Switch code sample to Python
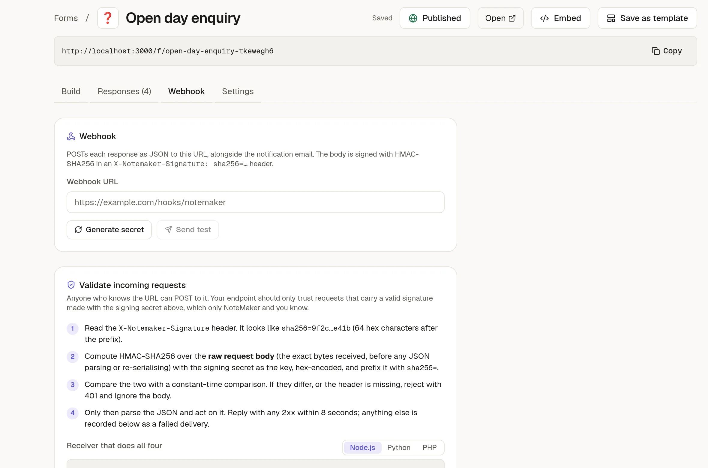This screenshot has width=708, height=468. (398, 447)
